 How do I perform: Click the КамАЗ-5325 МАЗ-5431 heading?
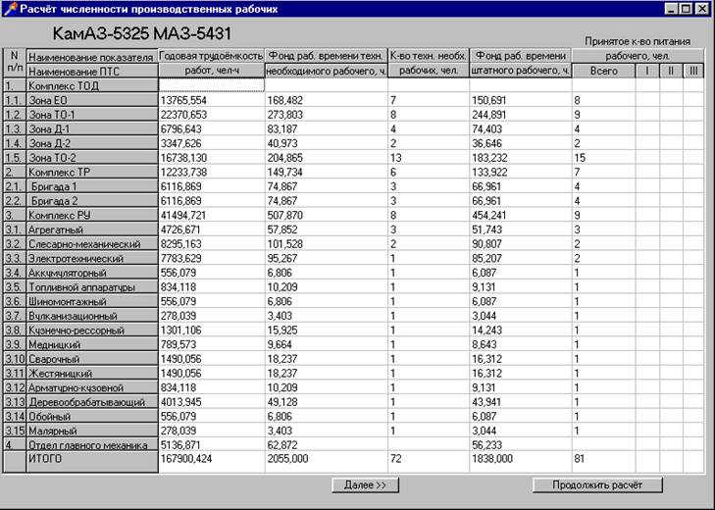click(x=142, y=33)
